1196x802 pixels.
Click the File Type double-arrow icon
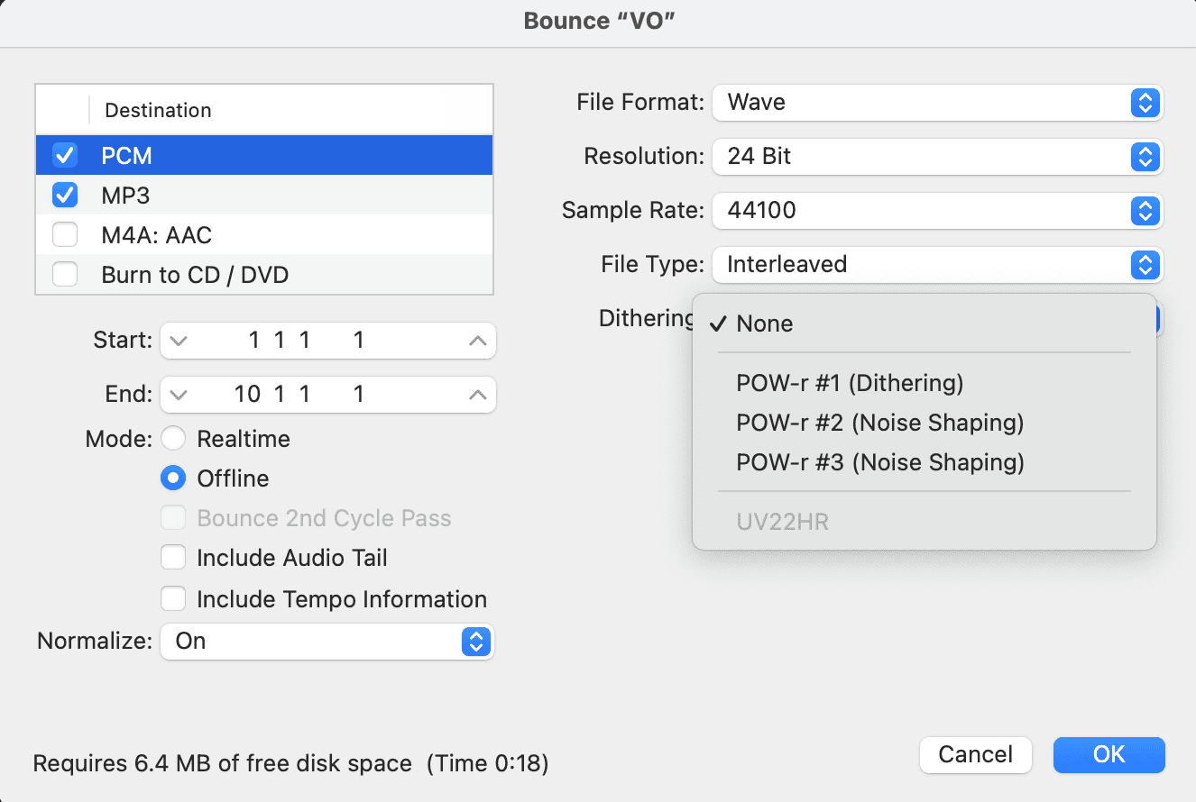1144,265
